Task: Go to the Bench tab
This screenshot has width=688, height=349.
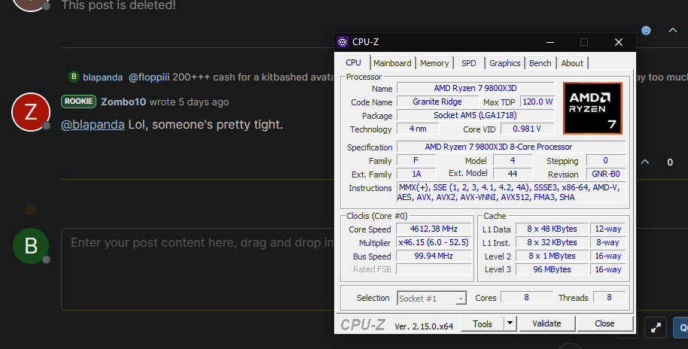Action: [x=540, y=63]
